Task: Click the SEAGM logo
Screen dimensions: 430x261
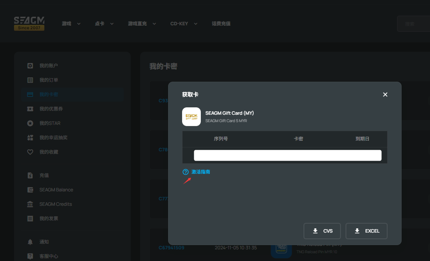Action: pos(29,24)
